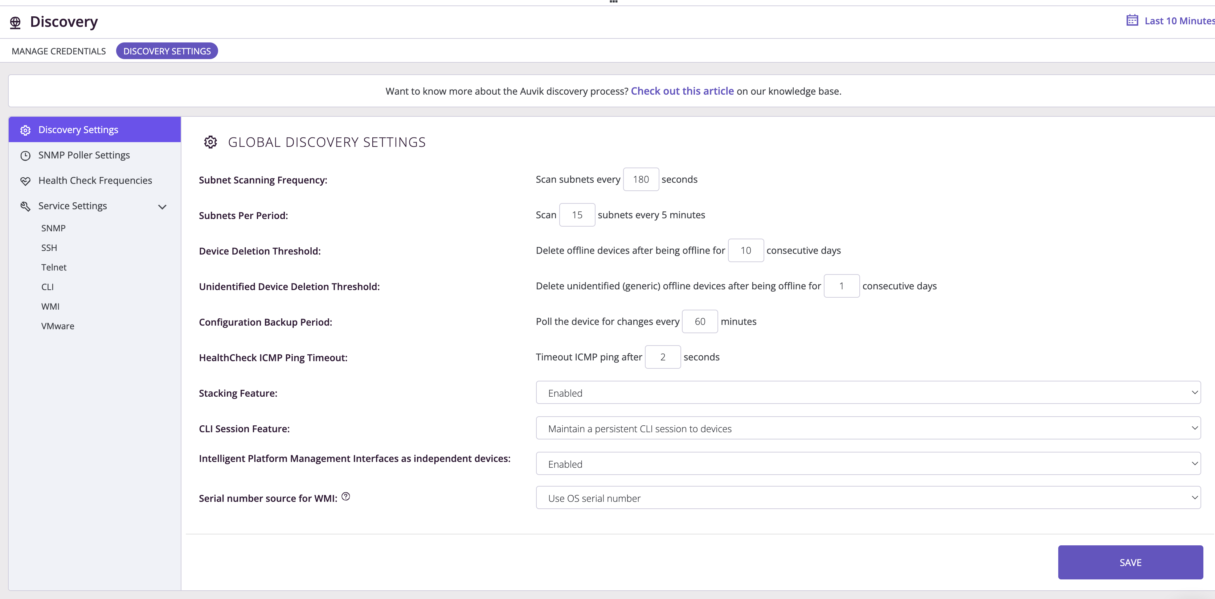Viewport: 1215px width, 599px height.
Task: Open the Intelligent Platform Management Interfaces dropdown
Action: 868,464
